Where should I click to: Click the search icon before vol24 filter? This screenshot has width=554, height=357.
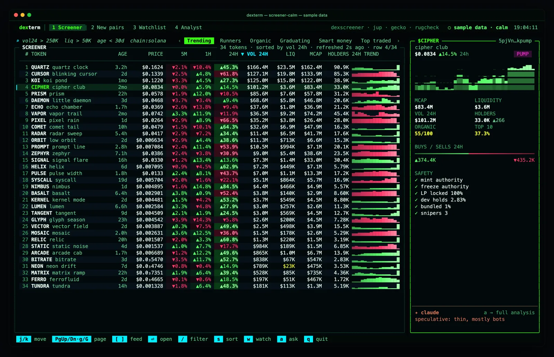tap(18, 41)
